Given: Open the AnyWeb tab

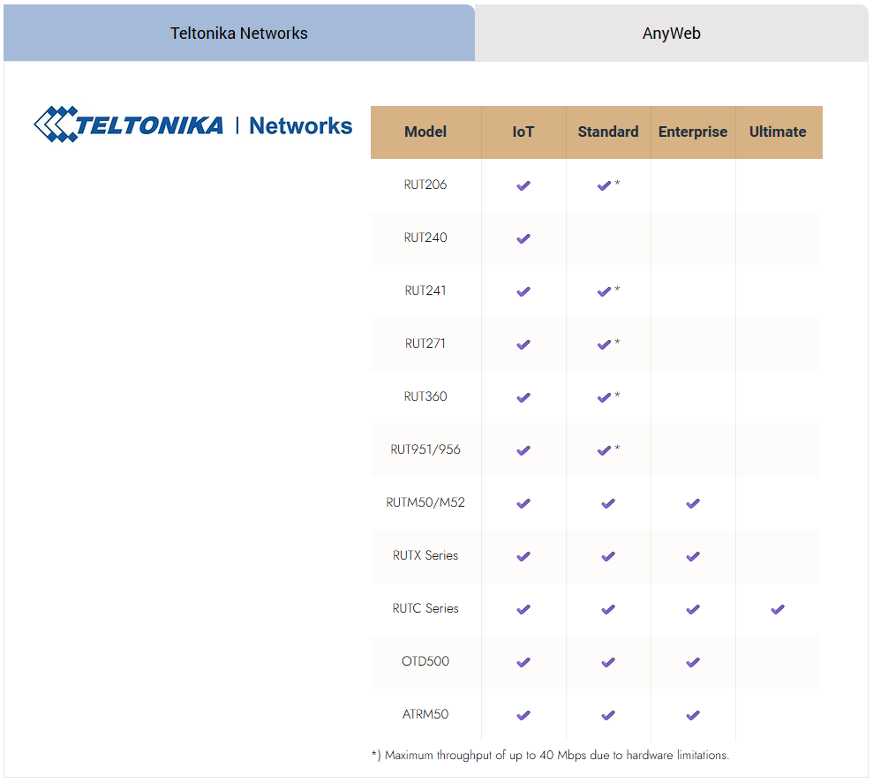Looking at the screenshot, I should click(672, 33).
